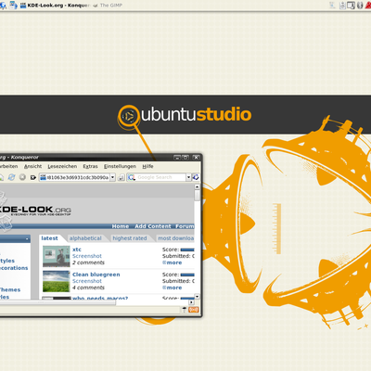371x371 pixels.
Task: Click the vertical scrollbar up arrow
Action: pos(197,186)
